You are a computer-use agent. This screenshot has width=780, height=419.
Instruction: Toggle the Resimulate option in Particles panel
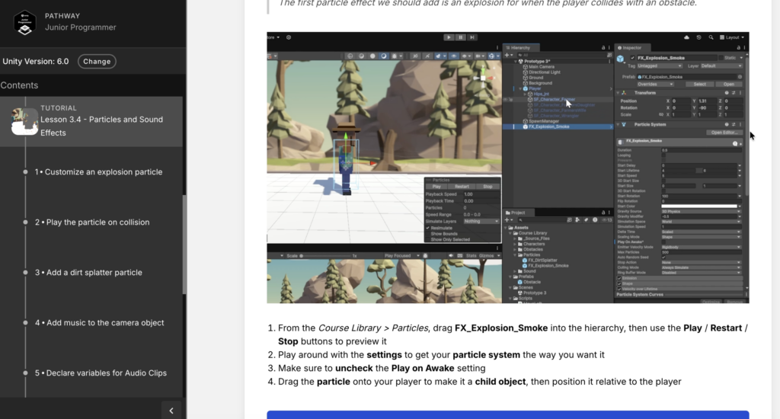[x=427, y=227]
